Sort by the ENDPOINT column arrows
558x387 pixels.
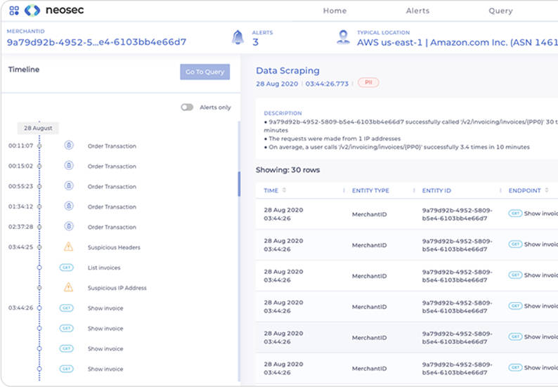[x=547, y=190]
